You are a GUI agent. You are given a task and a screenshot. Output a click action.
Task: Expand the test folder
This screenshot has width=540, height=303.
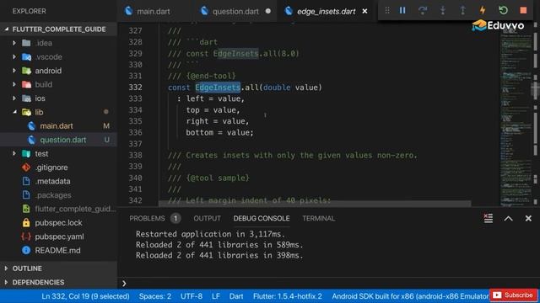14,153
